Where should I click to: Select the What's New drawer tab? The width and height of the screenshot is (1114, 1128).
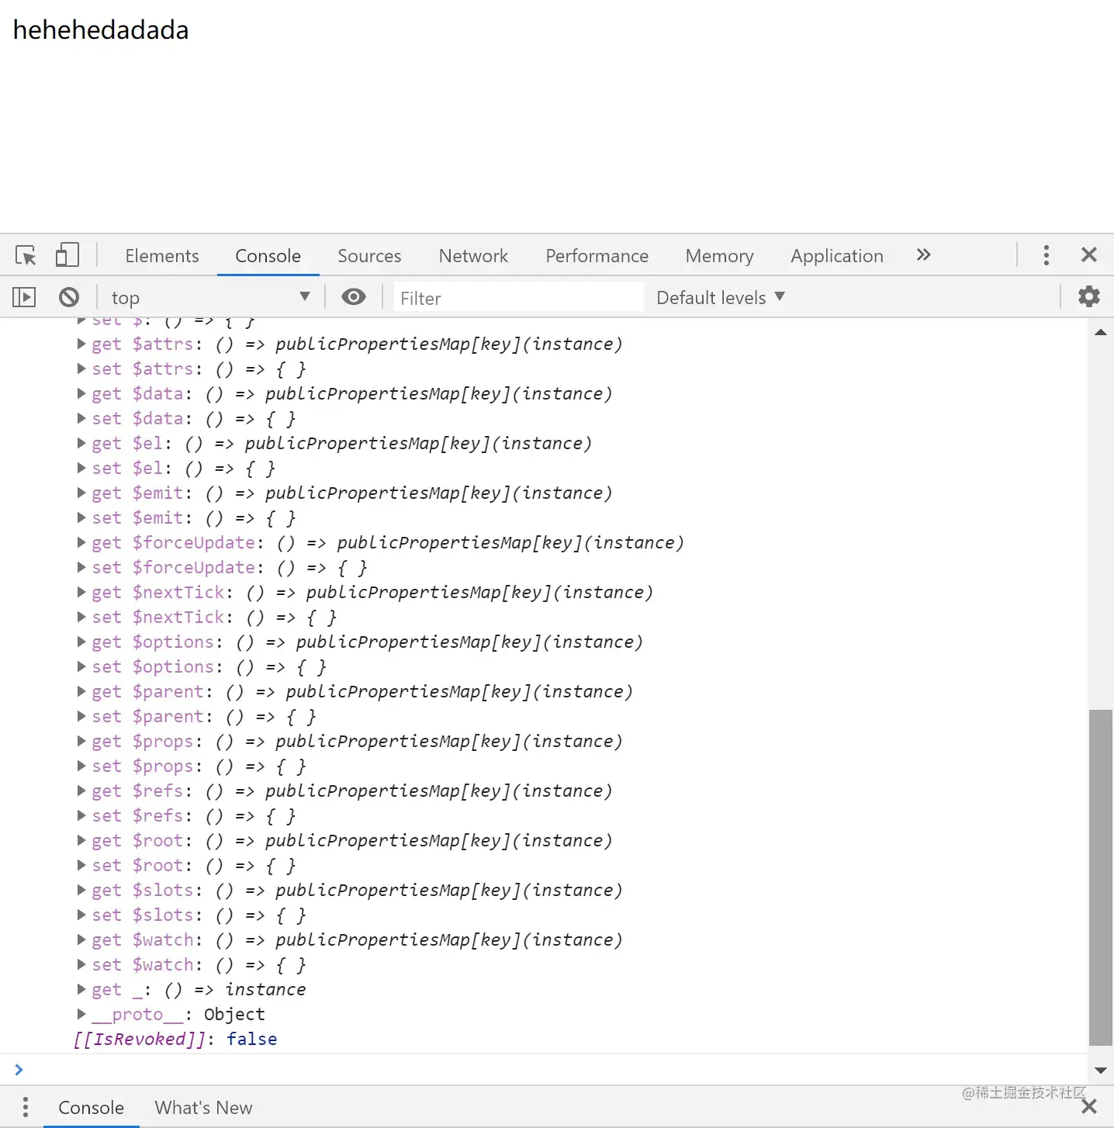(x=203, y=1107)
